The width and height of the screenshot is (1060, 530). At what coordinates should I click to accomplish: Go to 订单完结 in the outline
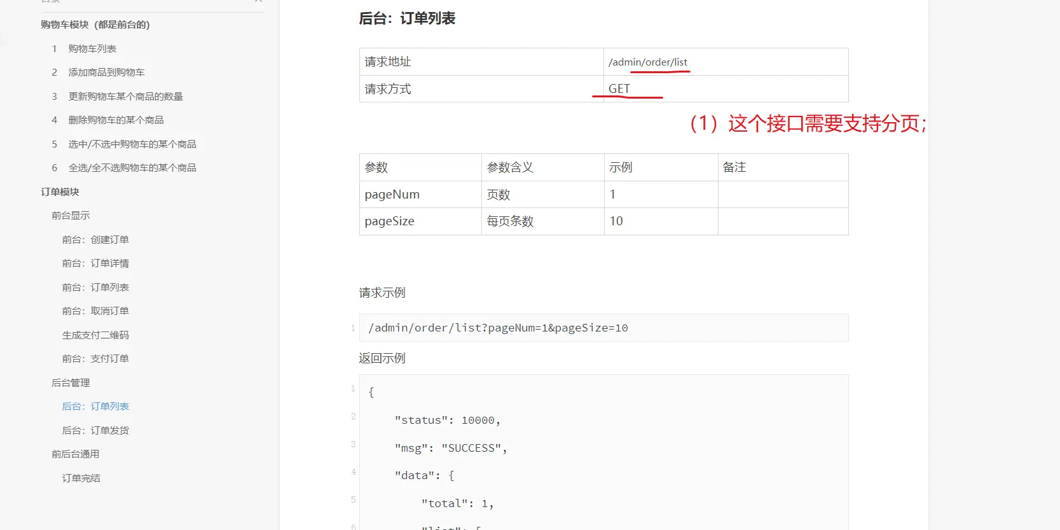[81, 478]
